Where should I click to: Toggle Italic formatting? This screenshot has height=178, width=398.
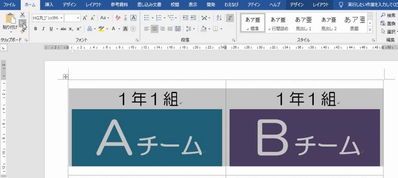point(43,29)
